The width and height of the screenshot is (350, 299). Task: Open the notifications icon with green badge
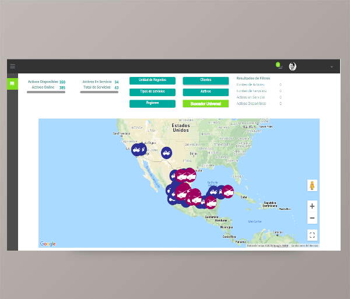tap(279, 66)
